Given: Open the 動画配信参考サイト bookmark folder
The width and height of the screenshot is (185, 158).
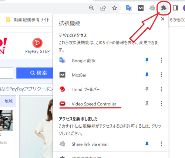Looking at the screenshot, I should point(28,20).
